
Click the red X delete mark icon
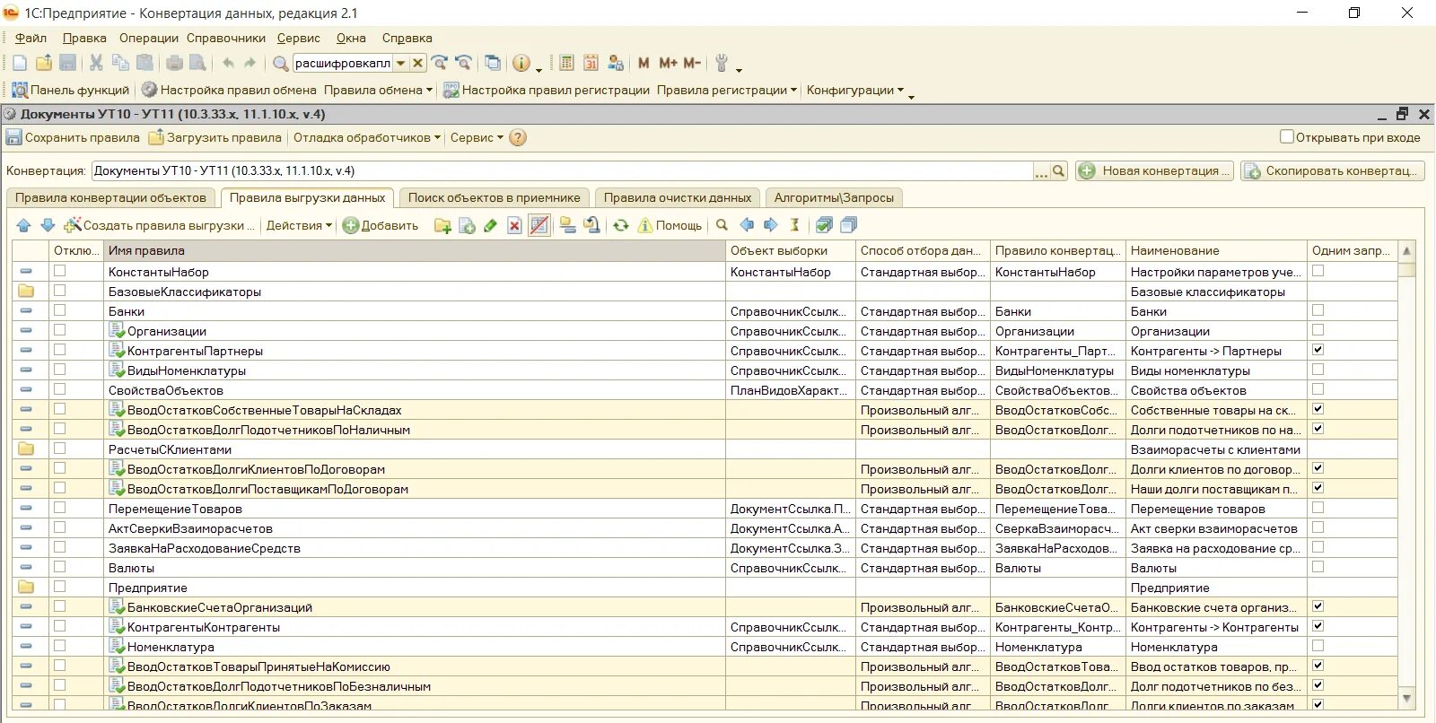pos(514,225)
